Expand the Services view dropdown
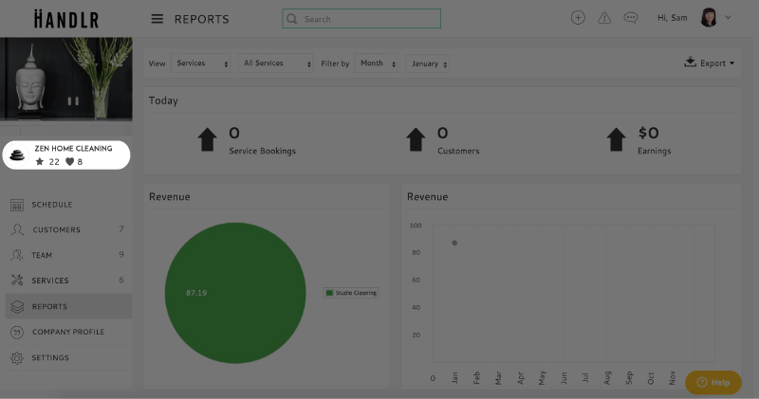The height and width of the screenshot is (399, 759). [202, 63]
